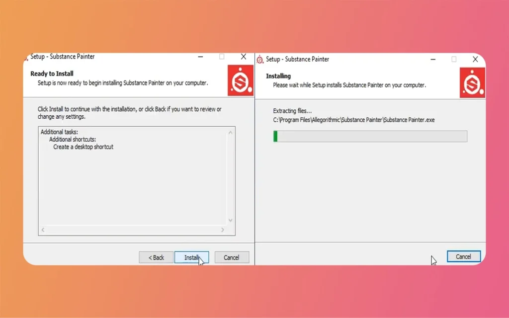
Task: Minimize the Ready to Install setup window
Action: [200, 57]
